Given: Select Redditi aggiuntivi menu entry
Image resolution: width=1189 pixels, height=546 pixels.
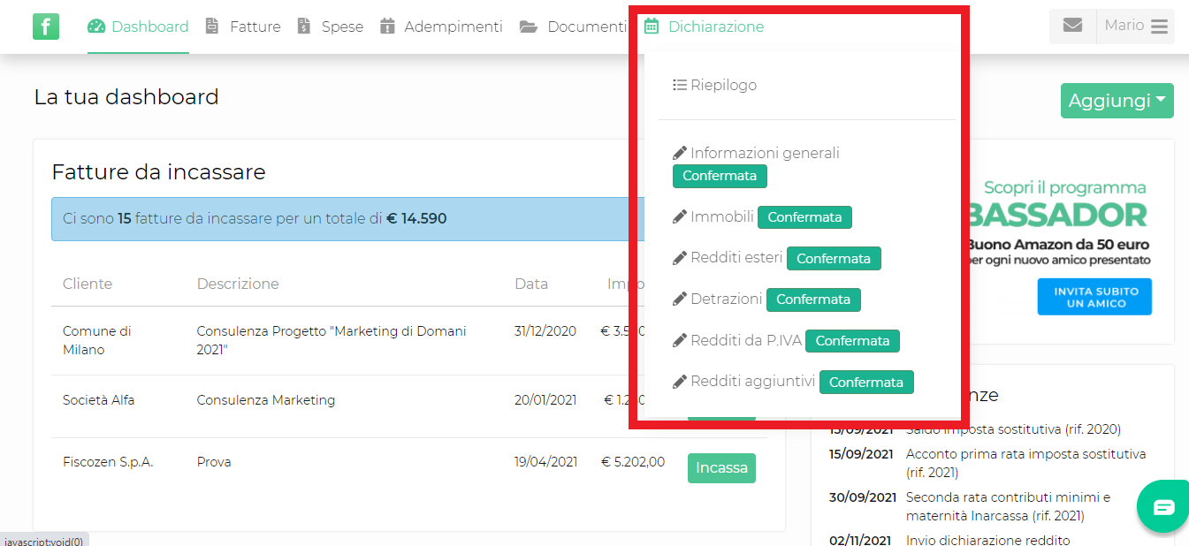Looking at the screenshot, I should (752, 383).
